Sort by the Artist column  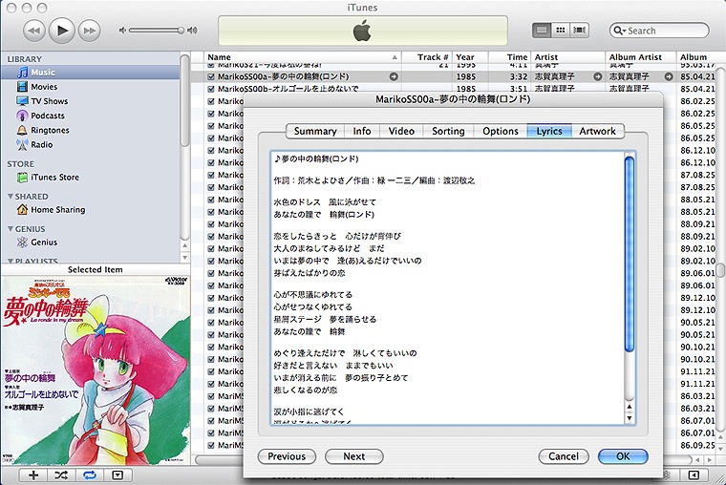click(568, 57)
